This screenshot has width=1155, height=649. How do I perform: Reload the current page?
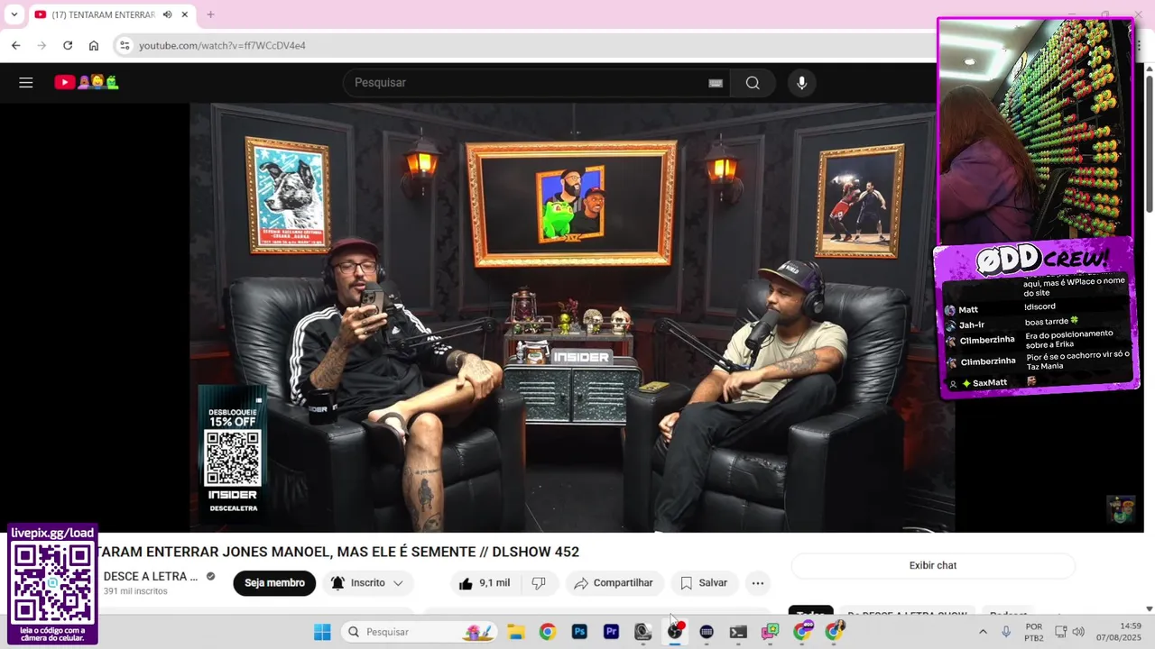(68, 45)
